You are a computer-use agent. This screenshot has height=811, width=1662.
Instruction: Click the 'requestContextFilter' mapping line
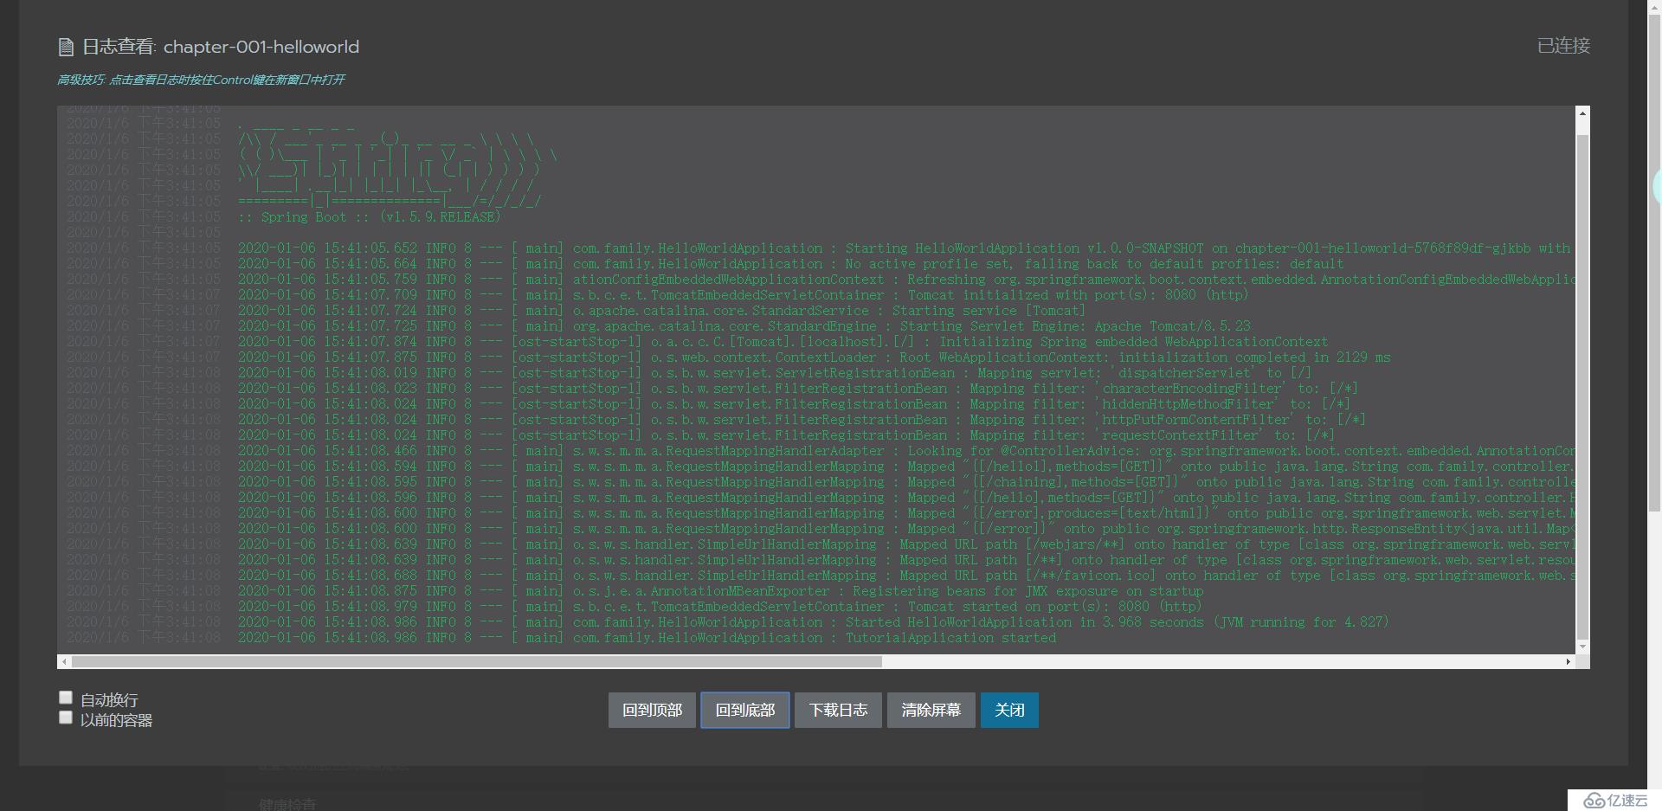pos(786,435)
